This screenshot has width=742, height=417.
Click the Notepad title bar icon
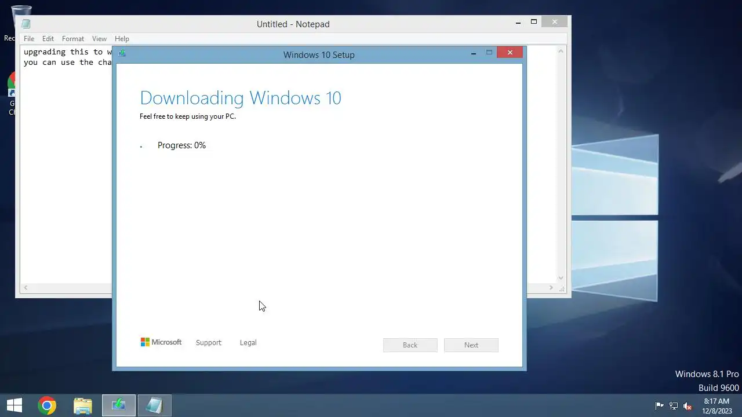(26, 24)
